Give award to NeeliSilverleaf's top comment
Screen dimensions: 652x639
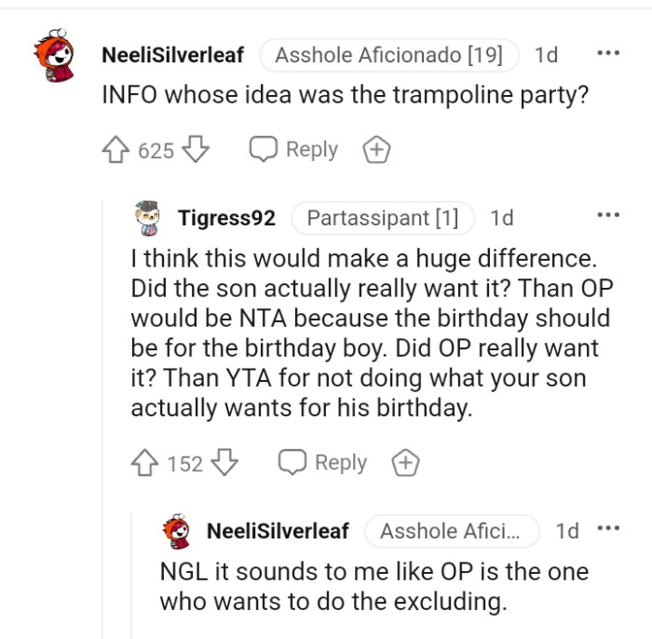click(x=375, y=150)
